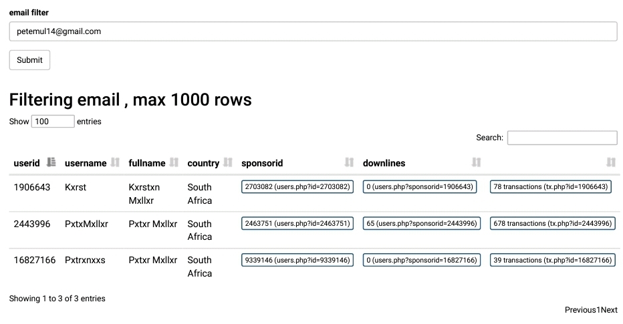The height and width of the screenshot is (324, 623).
Task: Focus the Search text box
Action: [x=562, y=138]
